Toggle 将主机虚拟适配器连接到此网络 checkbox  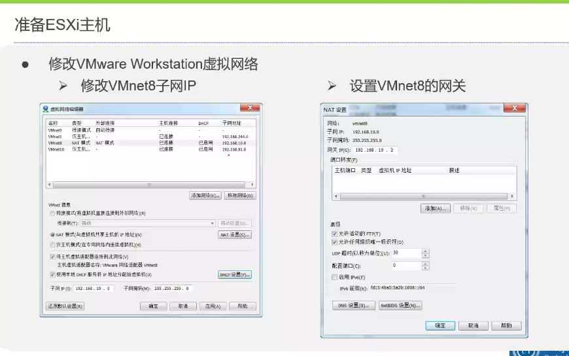[x=53, y=257]
